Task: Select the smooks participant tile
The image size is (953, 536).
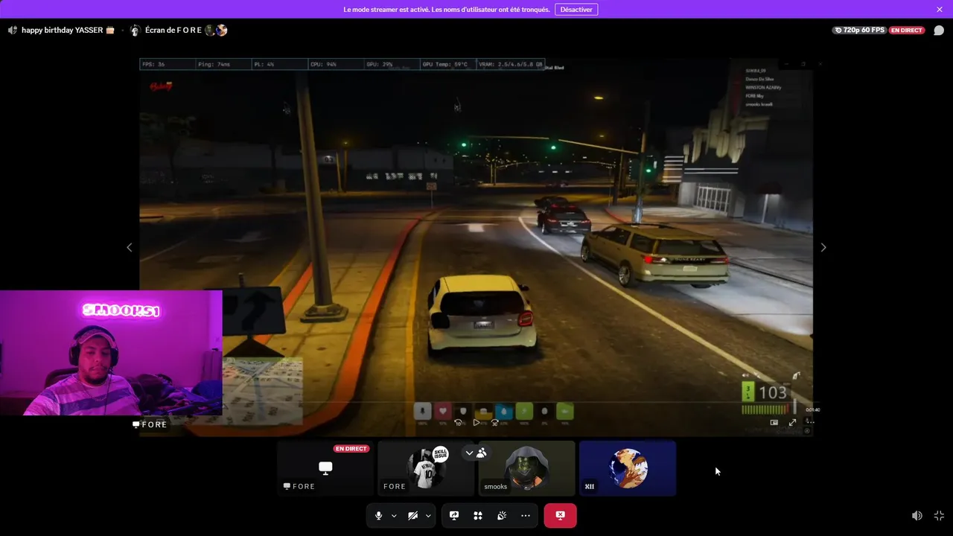Action: pyautogui.click(x=526, y=468)
